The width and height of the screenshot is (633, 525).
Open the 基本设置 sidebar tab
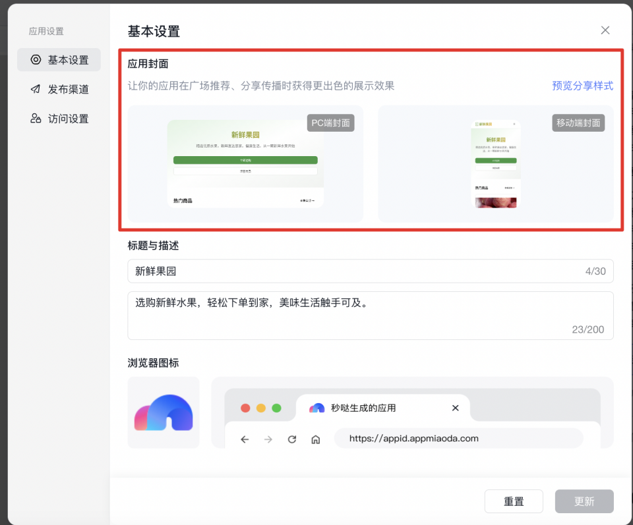click(59, 60)
